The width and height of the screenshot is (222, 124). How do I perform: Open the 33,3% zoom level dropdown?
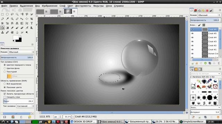[69, 117]
